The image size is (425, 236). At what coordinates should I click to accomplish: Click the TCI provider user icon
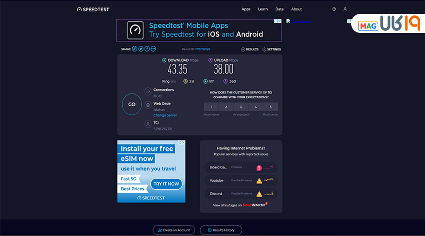(148, 123)
